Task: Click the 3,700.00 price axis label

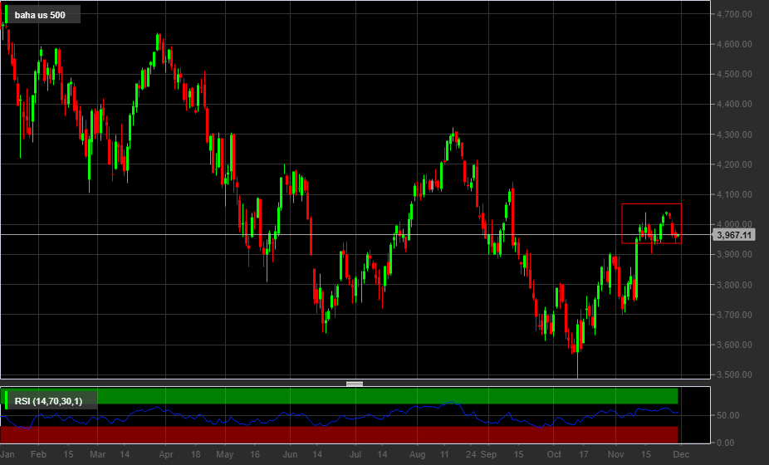Action: pyautogui.click(x=734, y=315)
